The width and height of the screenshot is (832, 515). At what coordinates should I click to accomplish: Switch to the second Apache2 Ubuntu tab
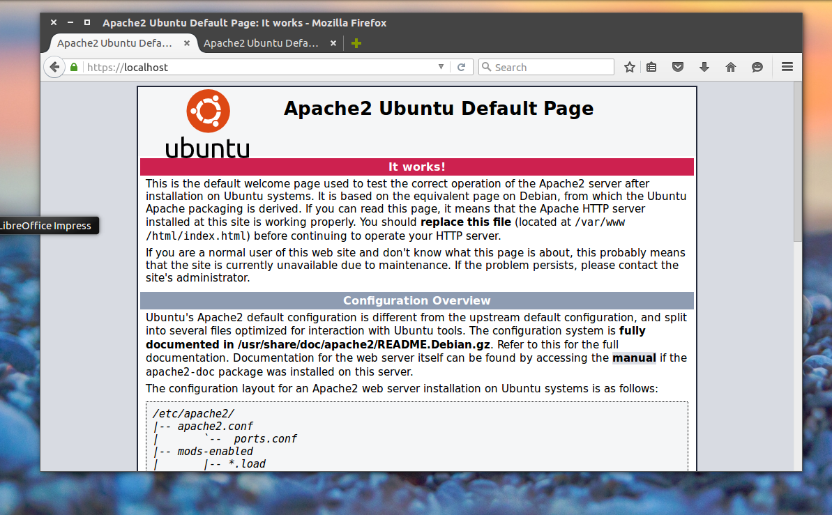coord(261,43)
